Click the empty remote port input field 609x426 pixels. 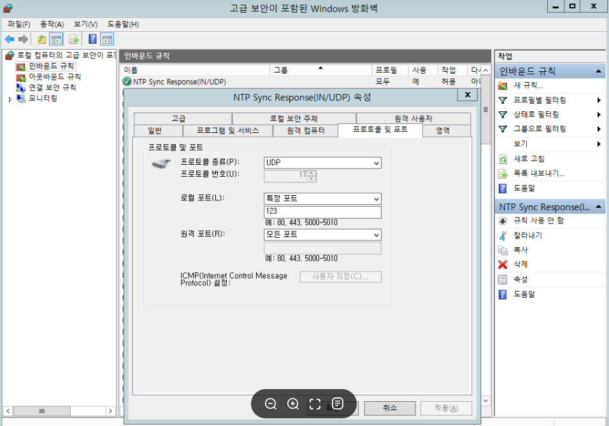[322, 248]
